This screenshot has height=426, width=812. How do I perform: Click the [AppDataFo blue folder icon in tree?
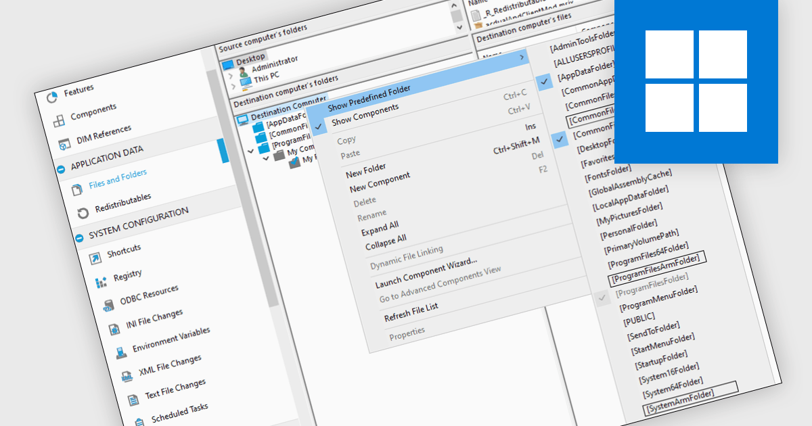pyautogui.click(x=258, y=127)
